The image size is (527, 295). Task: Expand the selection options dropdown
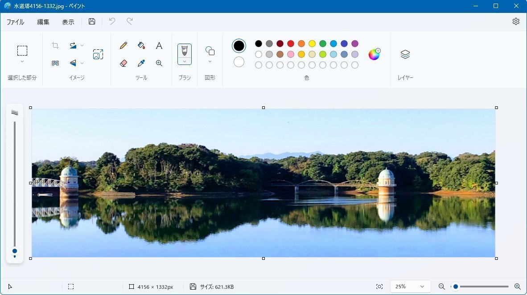coord(22,62)
